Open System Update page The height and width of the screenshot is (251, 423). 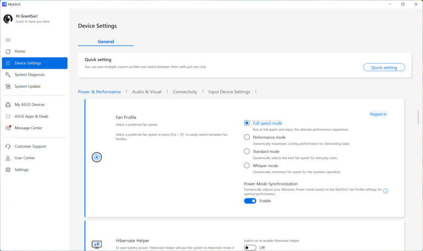coord(35,86)
